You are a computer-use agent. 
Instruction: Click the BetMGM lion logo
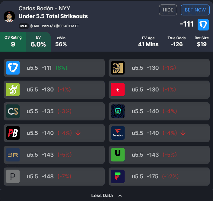pyautogui.click(x=118, y=68)
